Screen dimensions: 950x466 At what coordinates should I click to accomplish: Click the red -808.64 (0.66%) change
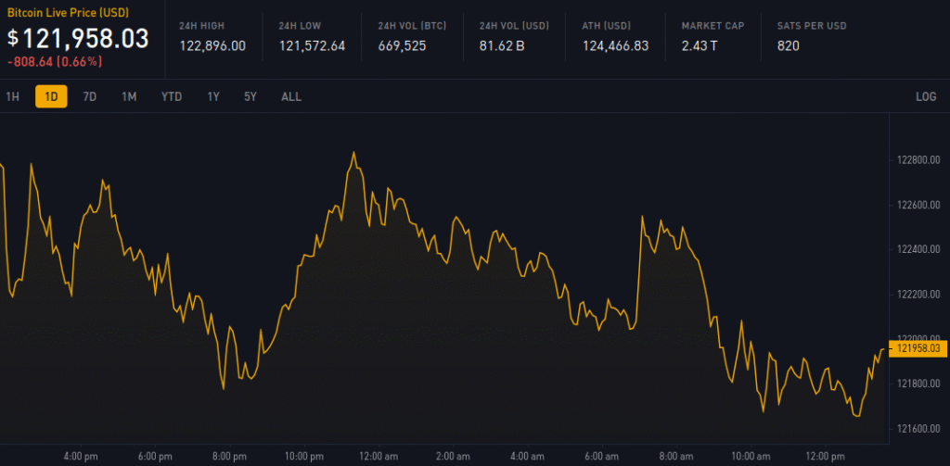tap(54, 62)
